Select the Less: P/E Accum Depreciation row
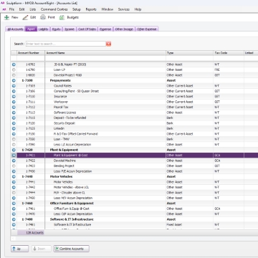The height and width of the screenshot is (258, 258). [135, 171]
